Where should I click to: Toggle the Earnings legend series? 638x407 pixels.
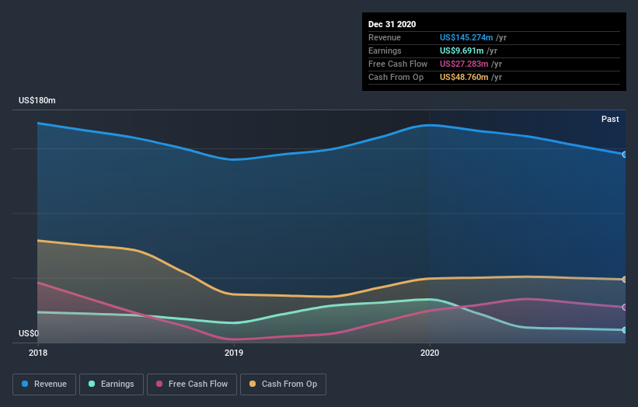[x=111, y=384]
